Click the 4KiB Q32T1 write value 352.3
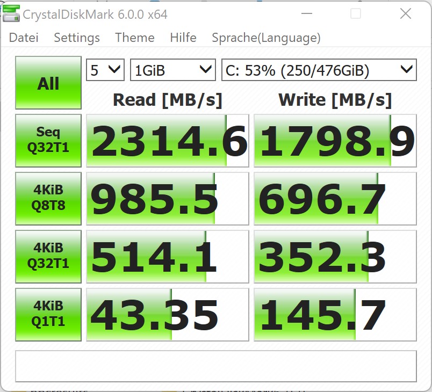Image resolution: width=432 pixels, height=392 pixels. (x=335, y=257)
